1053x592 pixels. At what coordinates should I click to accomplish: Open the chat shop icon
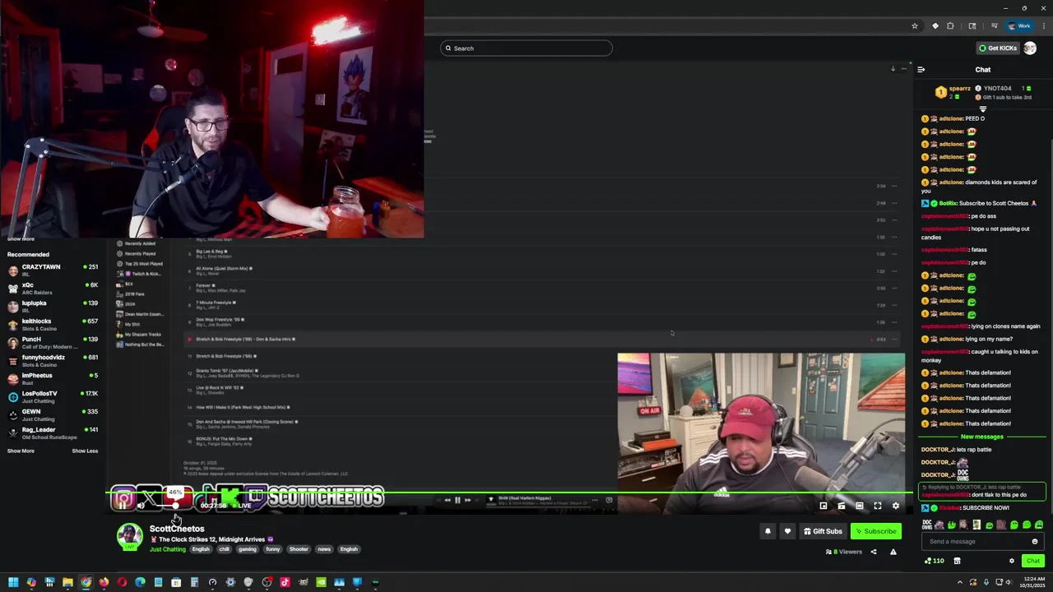[x=957, y=561]
